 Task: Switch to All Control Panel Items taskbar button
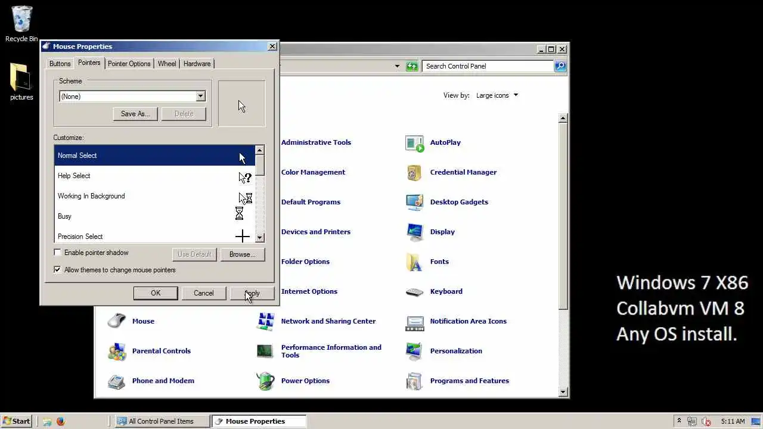point(162,421)
